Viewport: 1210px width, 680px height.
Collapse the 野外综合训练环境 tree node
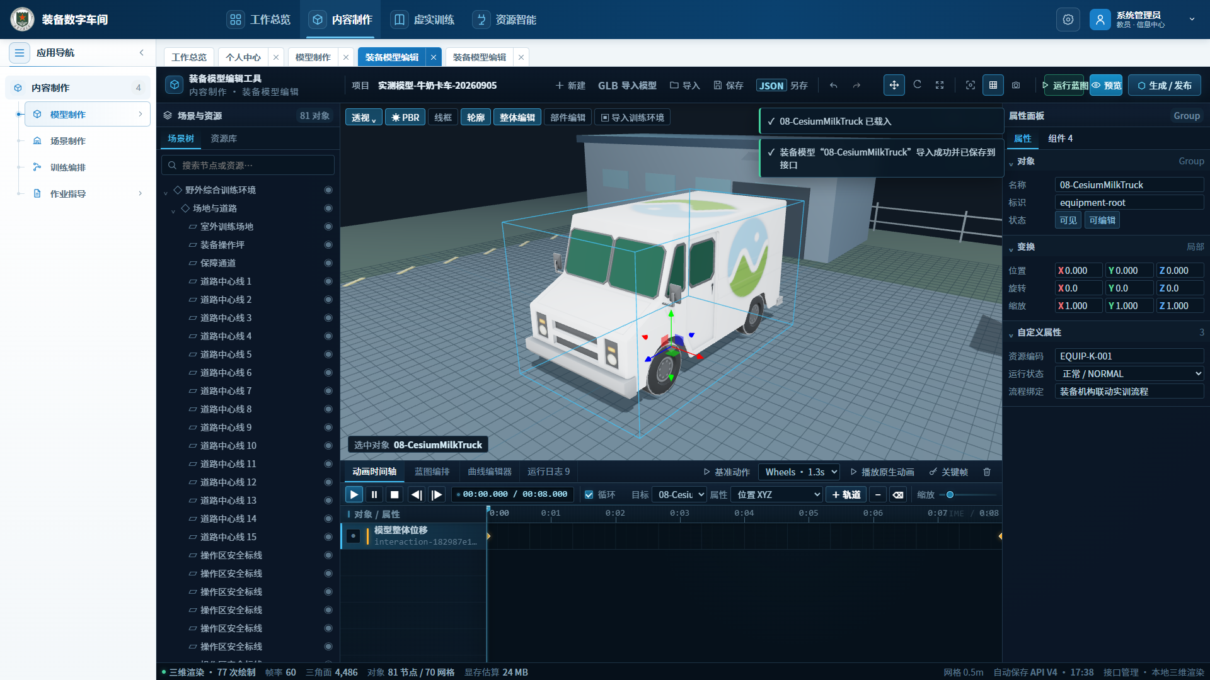coord(166,191)
